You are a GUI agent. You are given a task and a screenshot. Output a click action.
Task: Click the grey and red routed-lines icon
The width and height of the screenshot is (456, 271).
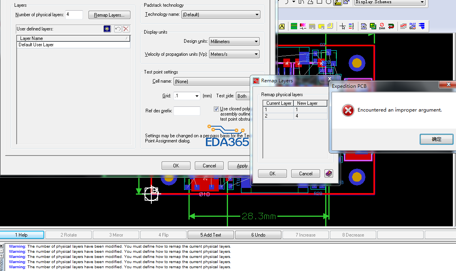pyautogui.click(x=403, y=27)
